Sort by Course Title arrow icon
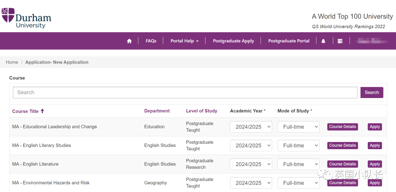 [x=42, y=111]
